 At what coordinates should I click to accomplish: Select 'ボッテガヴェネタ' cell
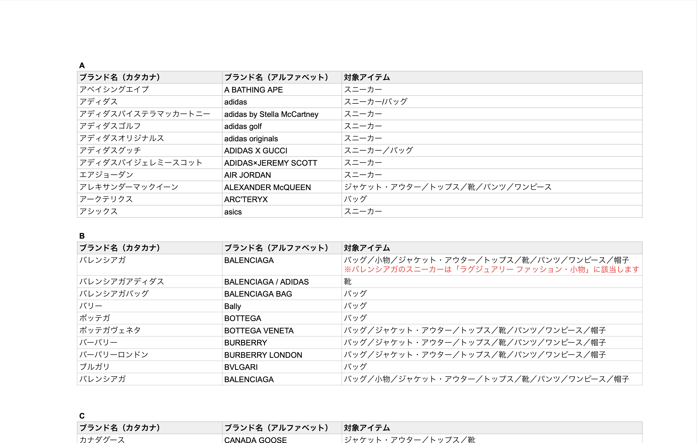[150, 330]
